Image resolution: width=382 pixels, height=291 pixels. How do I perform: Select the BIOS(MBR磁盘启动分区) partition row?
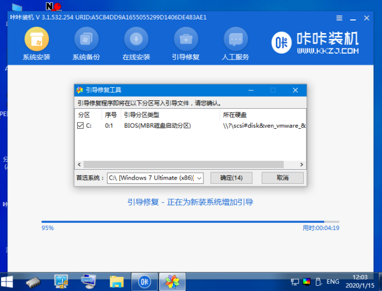pos(158,126)
